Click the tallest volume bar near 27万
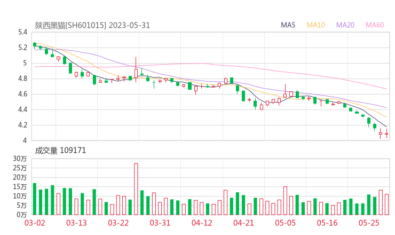The height and width of the screenshot is (235, 395). point(136,189)
